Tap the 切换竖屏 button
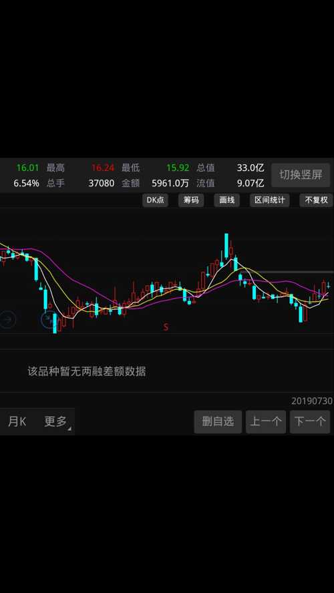The height and width of the screenshot is (593, 334). [x=301, y=175]
